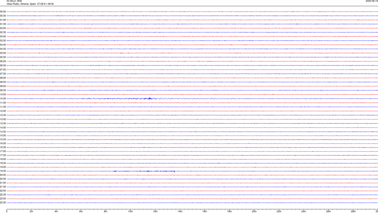This screenshot has height=213, width=378.
Task: Click the 18m minute axis label
Action: tap(230, 211)
